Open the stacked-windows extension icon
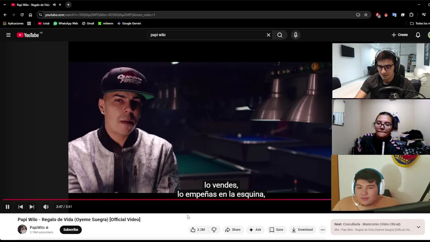The width and height of the screenshot is (430, 242). click(403, 15)
